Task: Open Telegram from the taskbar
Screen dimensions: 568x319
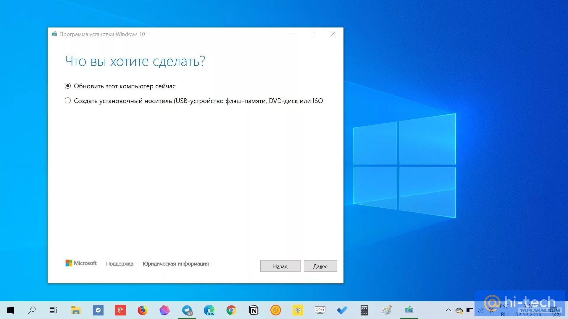Action: pos(187,310)
